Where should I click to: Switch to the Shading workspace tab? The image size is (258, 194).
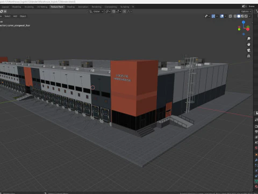pyautogui.click(x=71, y=7)
